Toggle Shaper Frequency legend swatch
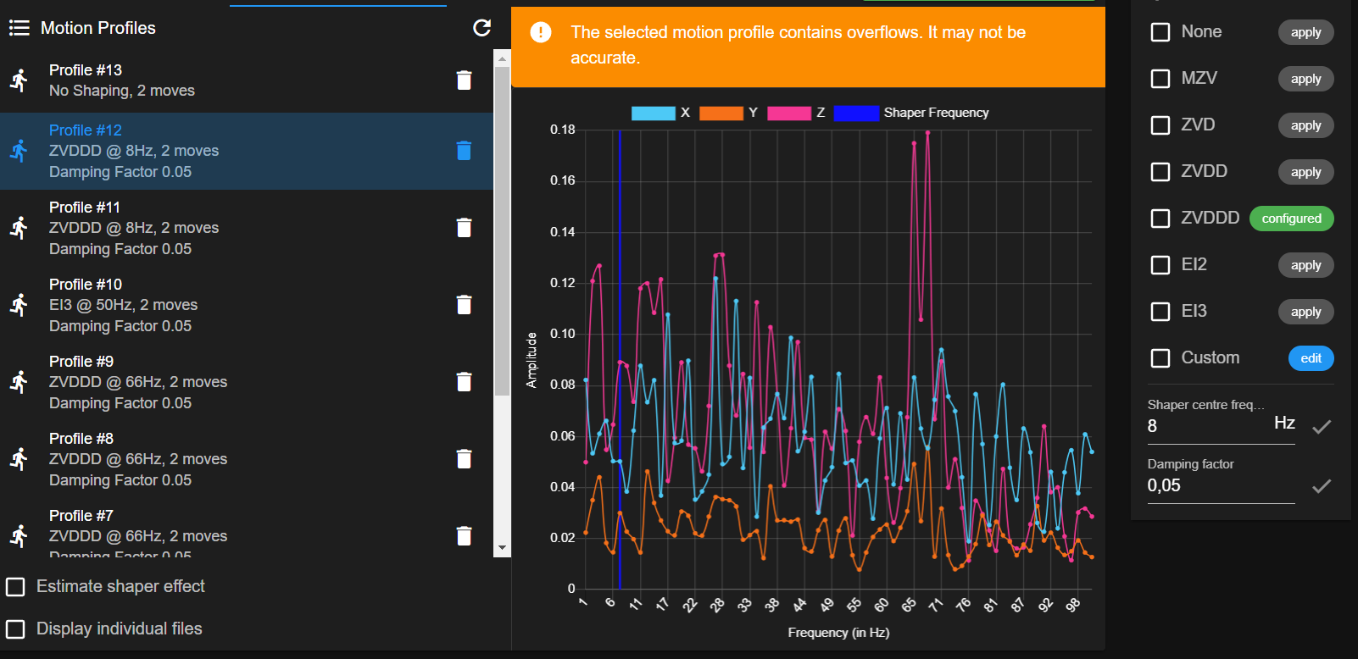This screenshot has height=659, width=1358. [856, 113]
